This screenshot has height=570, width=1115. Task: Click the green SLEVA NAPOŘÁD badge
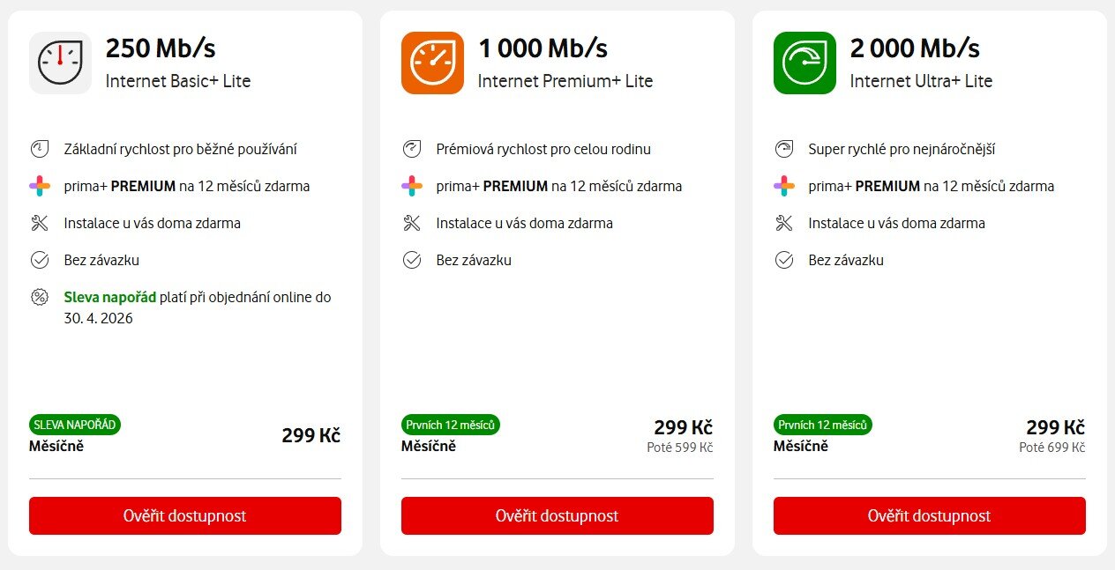point(75,425)
